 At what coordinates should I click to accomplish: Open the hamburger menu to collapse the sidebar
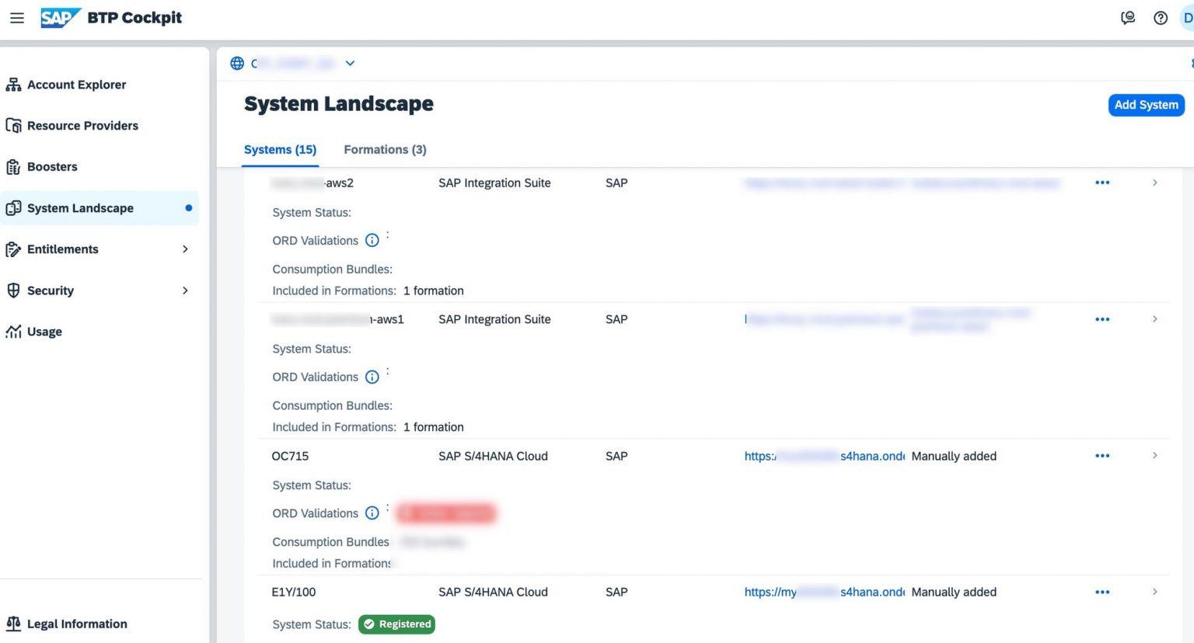tap(16, 17)
